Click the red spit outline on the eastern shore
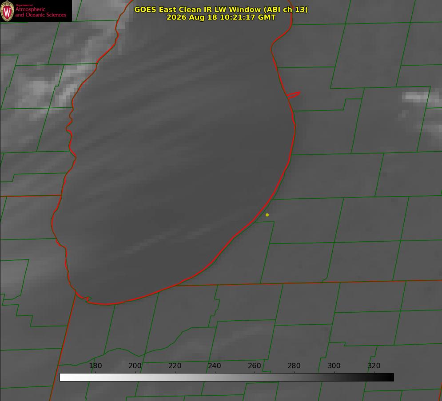The height and width of the screenshot is (401, 442). (x=293, y=95)
